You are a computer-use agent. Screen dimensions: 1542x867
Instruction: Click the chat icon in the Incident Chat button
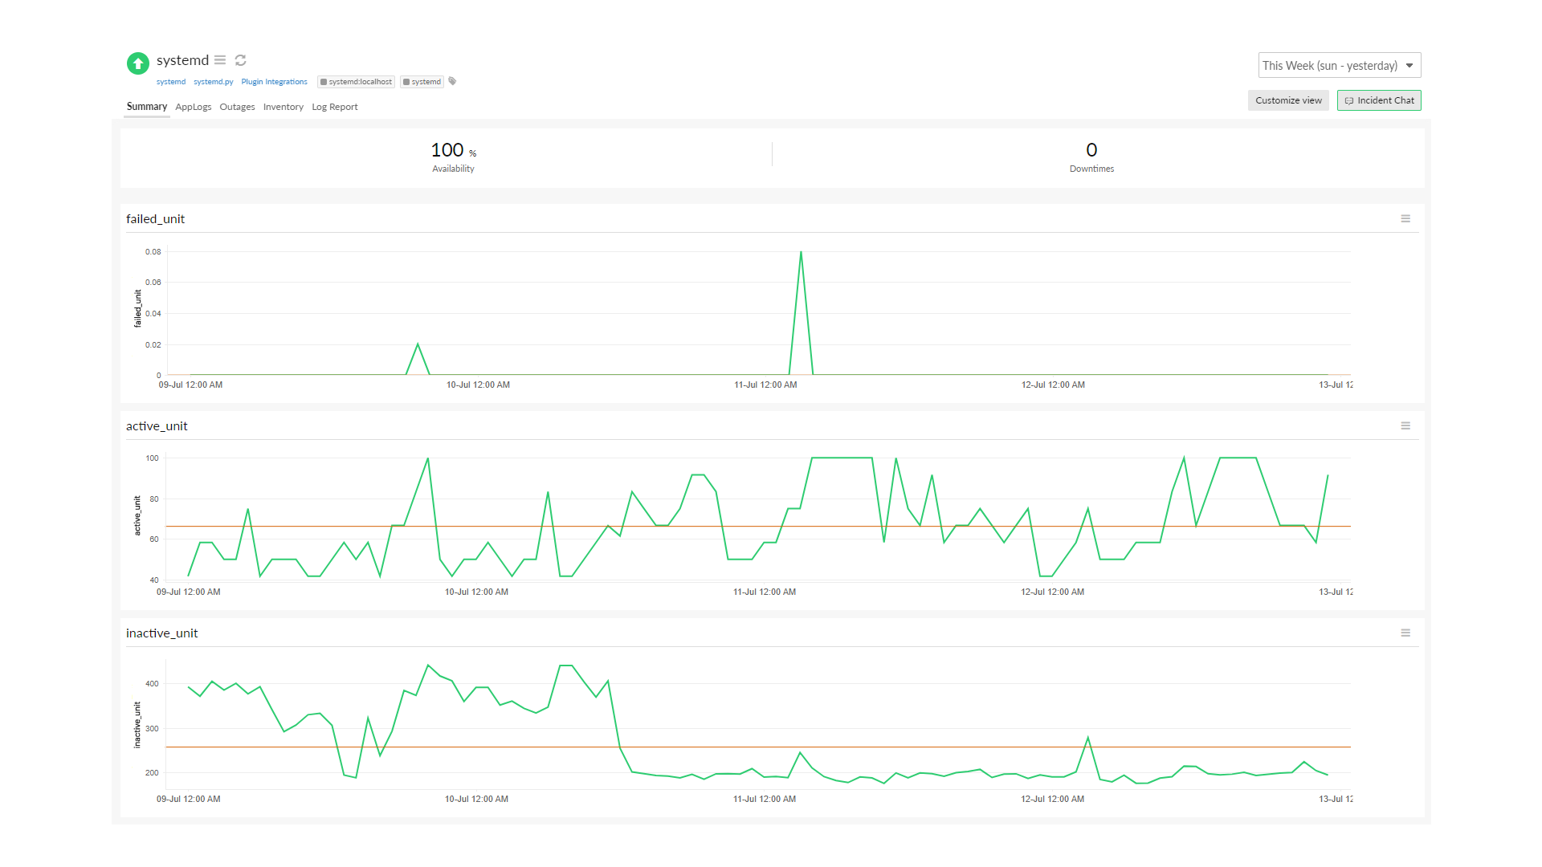tap(1349, 101)
